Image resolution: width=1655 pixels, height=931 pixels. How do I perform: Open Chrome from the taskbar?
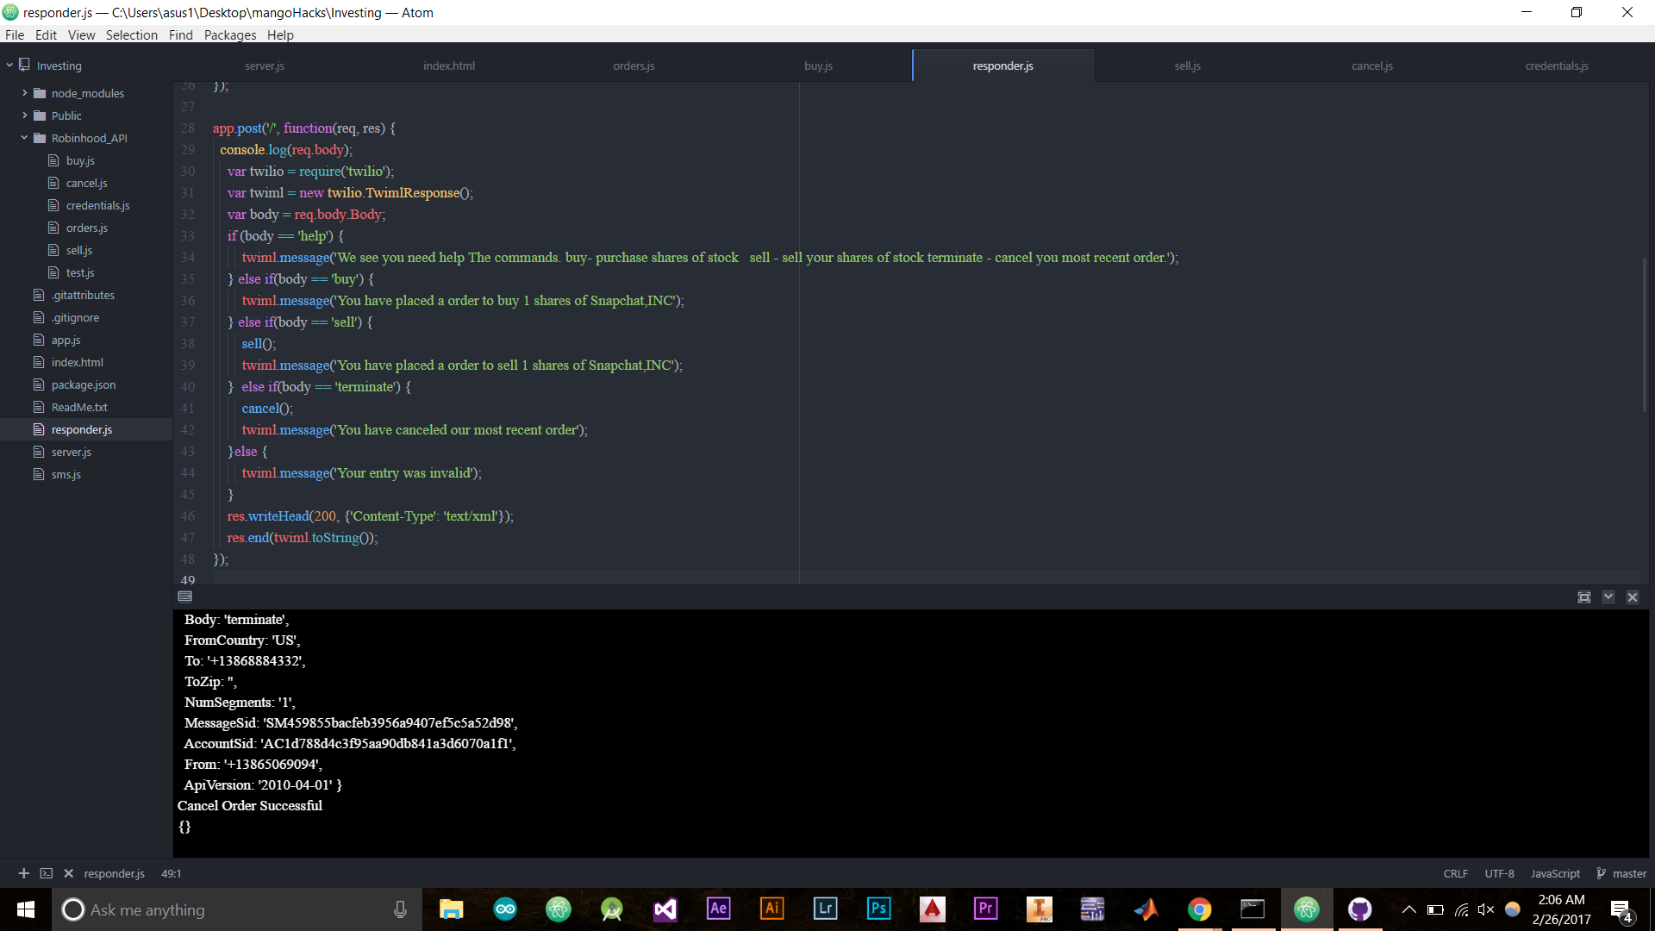[x=1199, y=909]
